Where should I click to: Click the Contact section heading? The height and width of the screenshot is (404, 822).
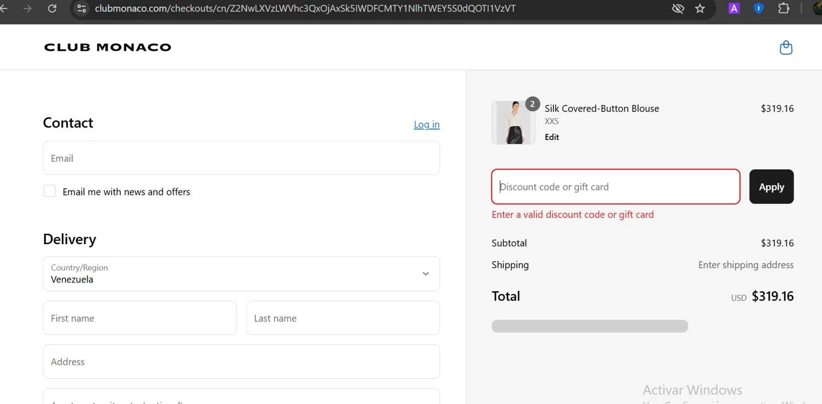[x=68, y=123]
